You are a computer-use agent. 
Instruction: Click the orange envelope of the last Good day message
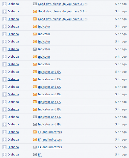pyautogui.click(x=35, y=19)
